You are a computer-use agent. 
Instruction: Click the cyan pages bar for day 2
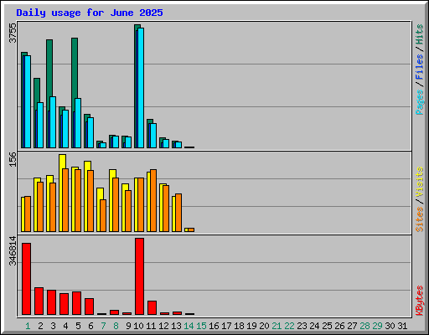click(x=40, y=125)
